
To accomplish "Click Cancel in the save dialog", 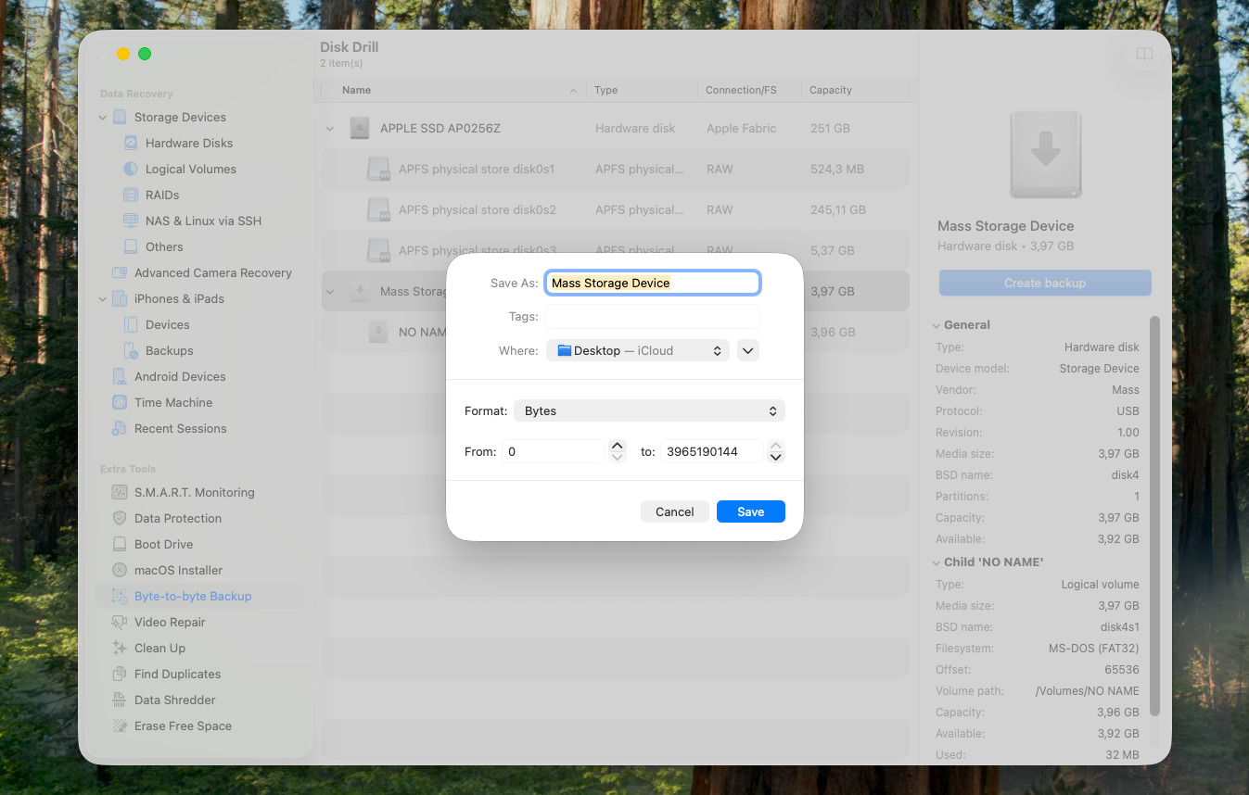I will coord(675,511).
